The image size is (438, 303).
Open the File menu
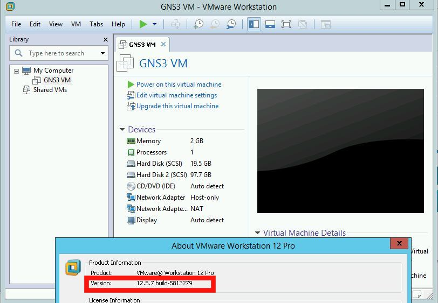[16, 24]
